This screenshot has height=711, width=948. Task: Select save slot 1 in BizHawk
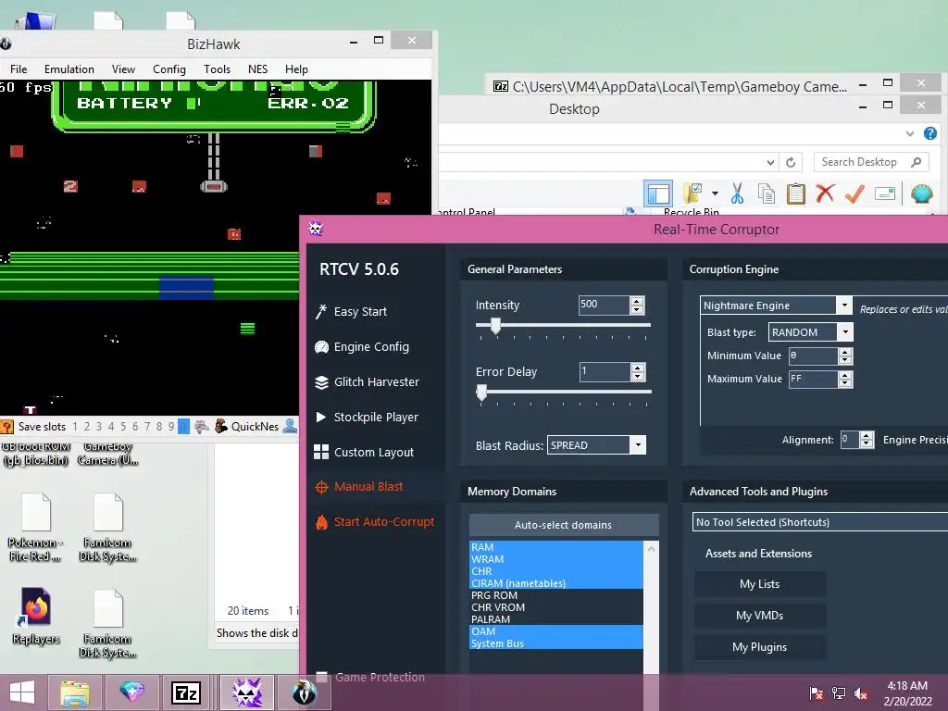click(75, 427)
